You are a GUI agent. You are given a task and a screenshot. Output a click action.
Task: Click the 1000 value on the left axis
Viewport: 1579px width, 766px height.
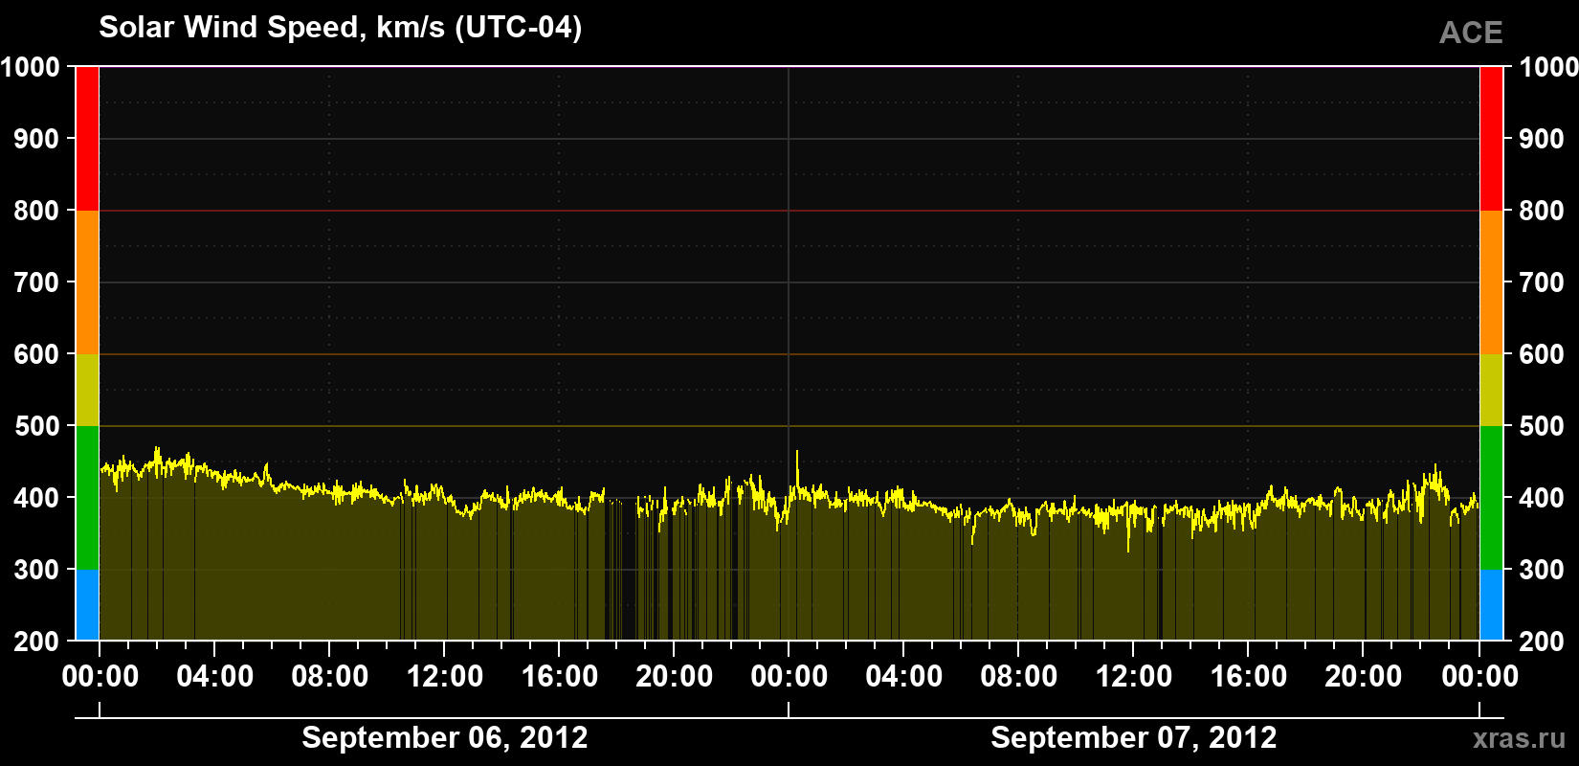[31, 67]
